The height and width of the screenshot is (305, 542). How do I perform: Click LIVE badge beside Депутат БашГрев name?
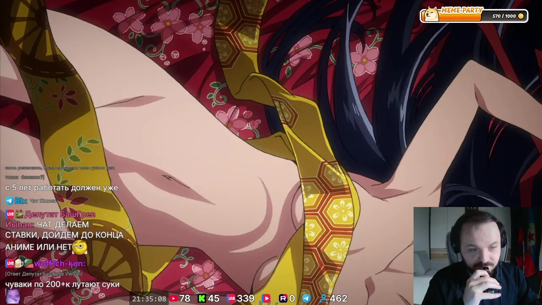10,214
